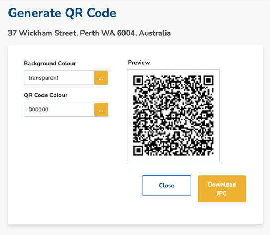The image size is (270, 235).
Task: Click the Background Colour label
Action: [x=50, y=63]
